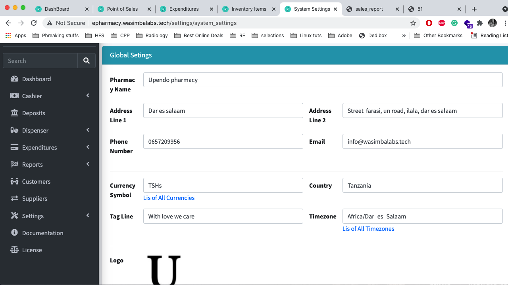Viewport: 508px width, 285px height.
Task: Click the Grammarly extension icon
Action: click(454, 23)
